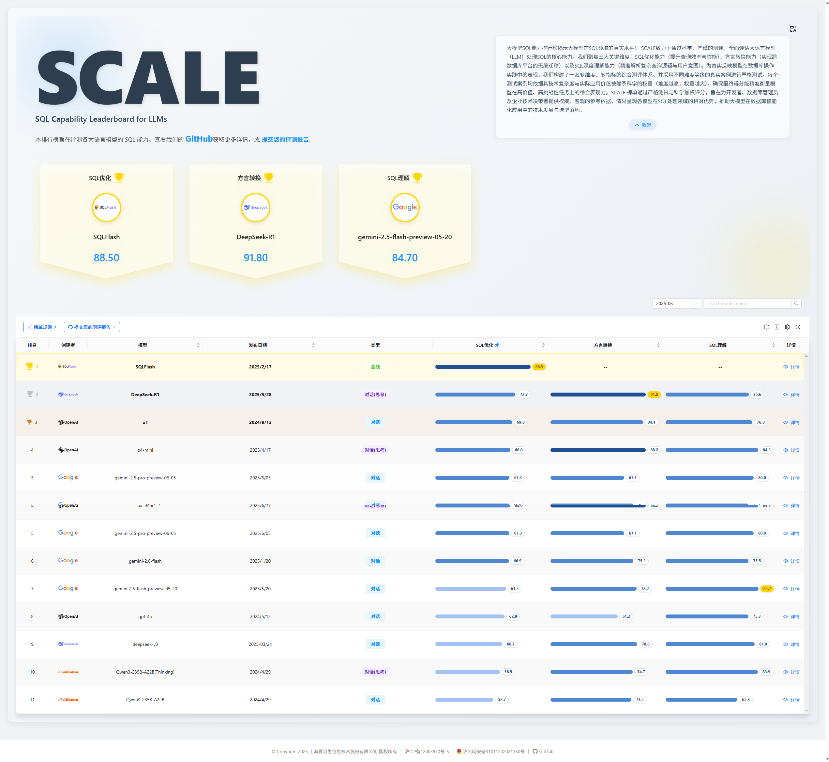Click pin icon next to SQL优化 header

pos(497,345)
